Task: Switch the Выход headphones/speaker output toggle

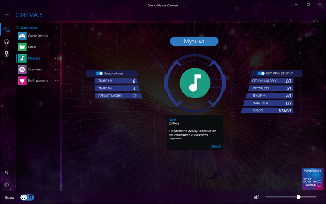Action: (27, 197)
